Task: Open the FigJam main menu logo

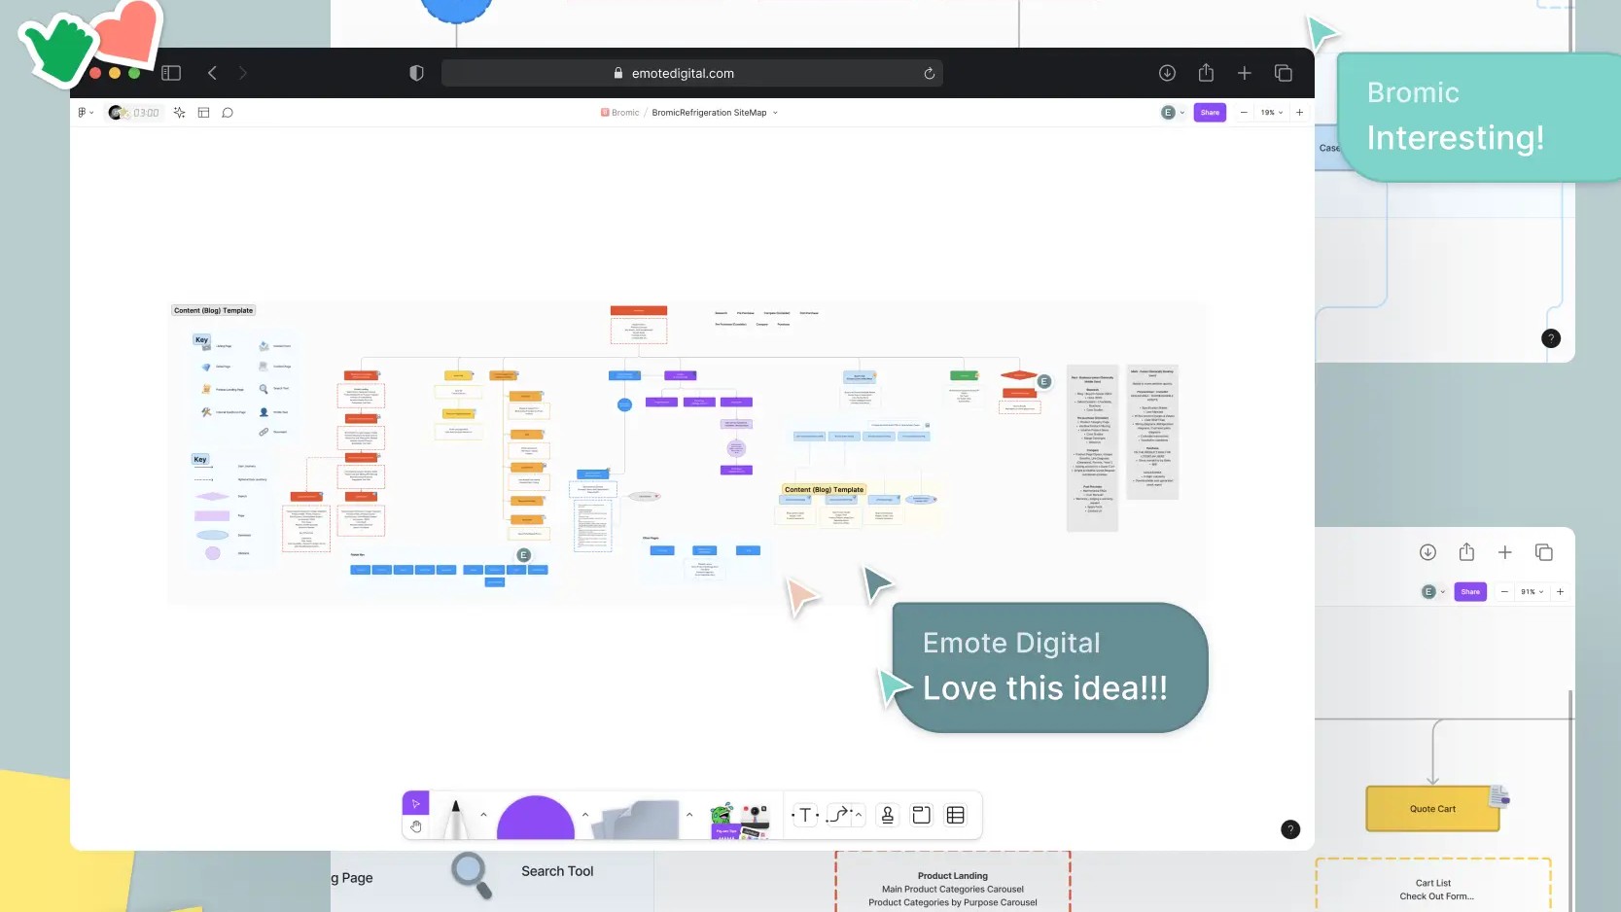Action: [86, 113]
